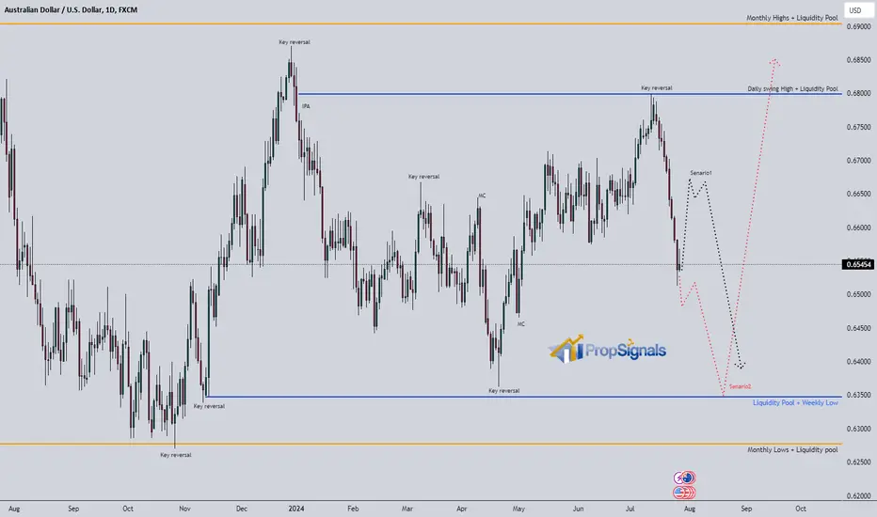
Task: Click the 0.64500 price axis label
Action: [858, 328]
